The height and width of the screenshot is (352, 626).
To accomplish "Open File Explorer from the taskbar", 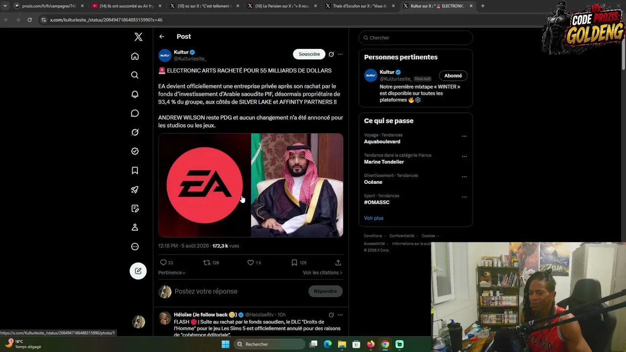I will click(x=342, y=344).
